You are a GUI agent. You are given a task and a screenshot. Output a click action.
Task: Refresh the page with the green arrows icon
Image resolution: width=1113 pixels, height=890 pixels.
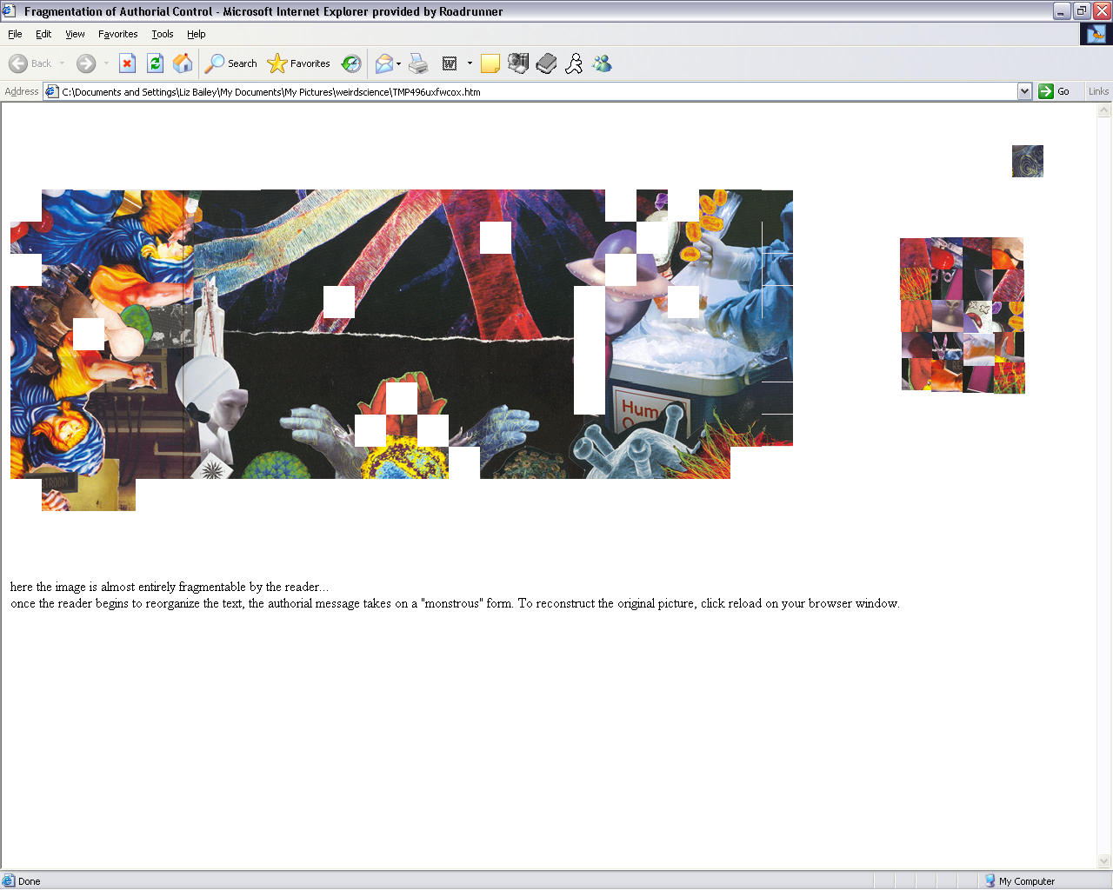point(155,63)
